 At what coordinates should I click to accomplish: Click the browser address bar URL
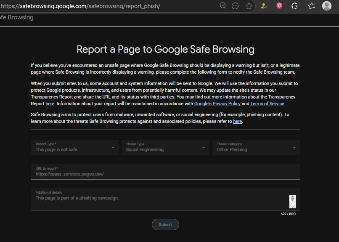80,6
